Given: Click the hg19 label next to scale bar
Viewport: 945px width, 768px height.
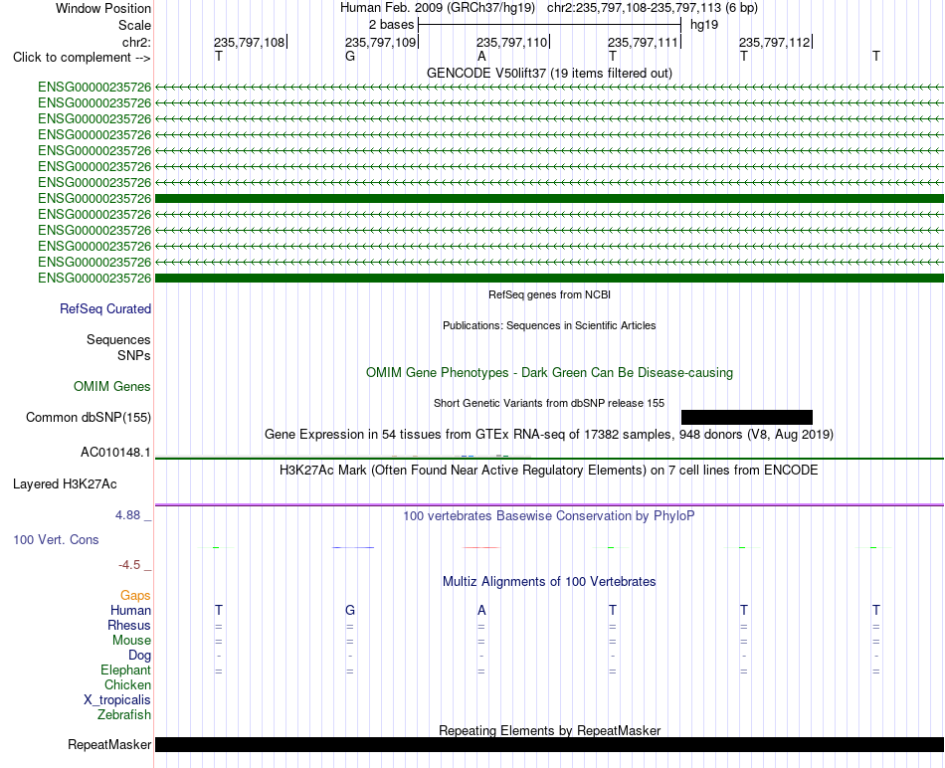Looking at the screenshot, I should [x=704, y=25].
